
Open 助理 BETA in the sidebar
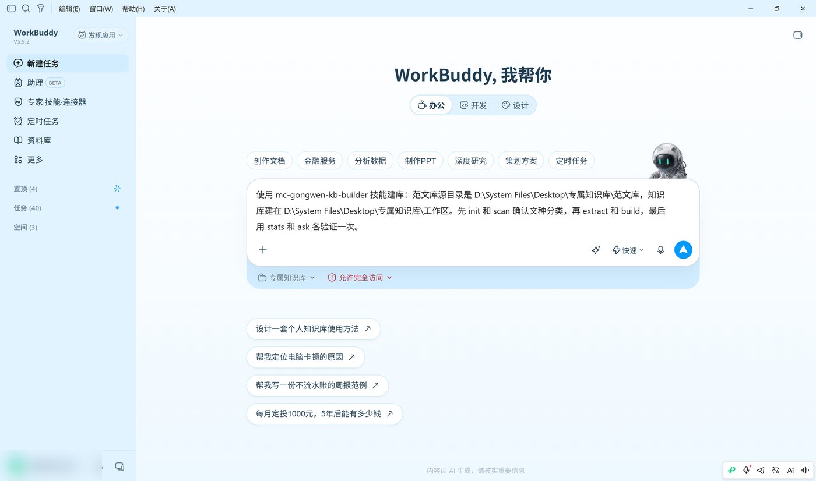pos(68,83)
